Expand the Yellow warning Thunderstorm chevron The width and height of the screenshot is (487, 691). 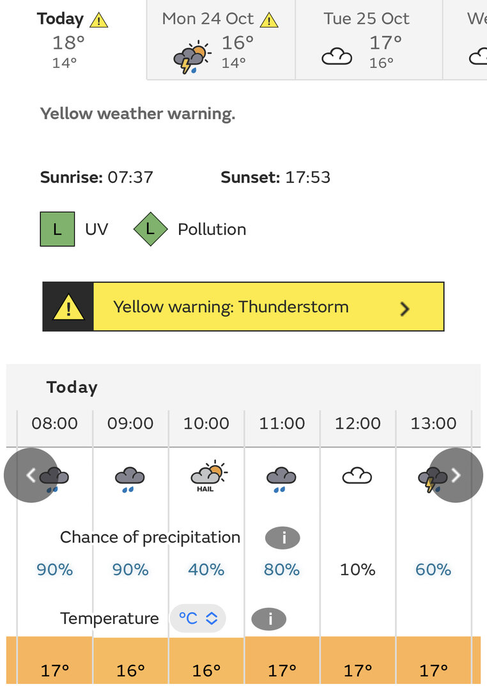(405, 308)
